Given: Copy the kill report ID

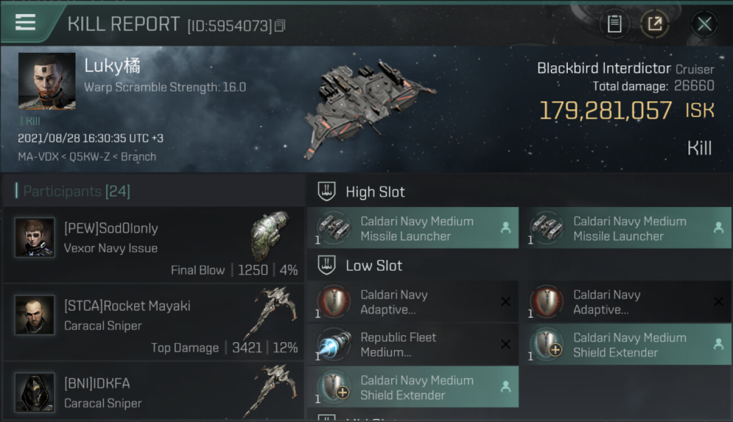Looking at the screenshot, I should coord(280,26).
